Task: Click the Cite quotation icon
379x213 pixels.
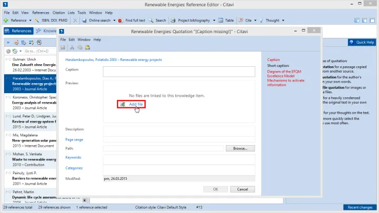Action: pyautogui.click(x=241, y=21)
